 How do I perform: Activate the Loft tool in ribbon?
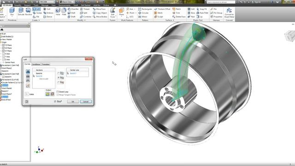36,9
